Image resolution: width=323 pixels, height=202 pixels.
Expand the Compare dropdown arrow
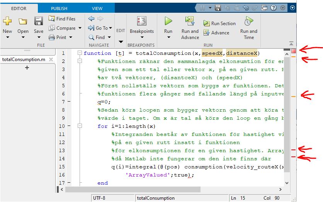[x=80, y=28]
